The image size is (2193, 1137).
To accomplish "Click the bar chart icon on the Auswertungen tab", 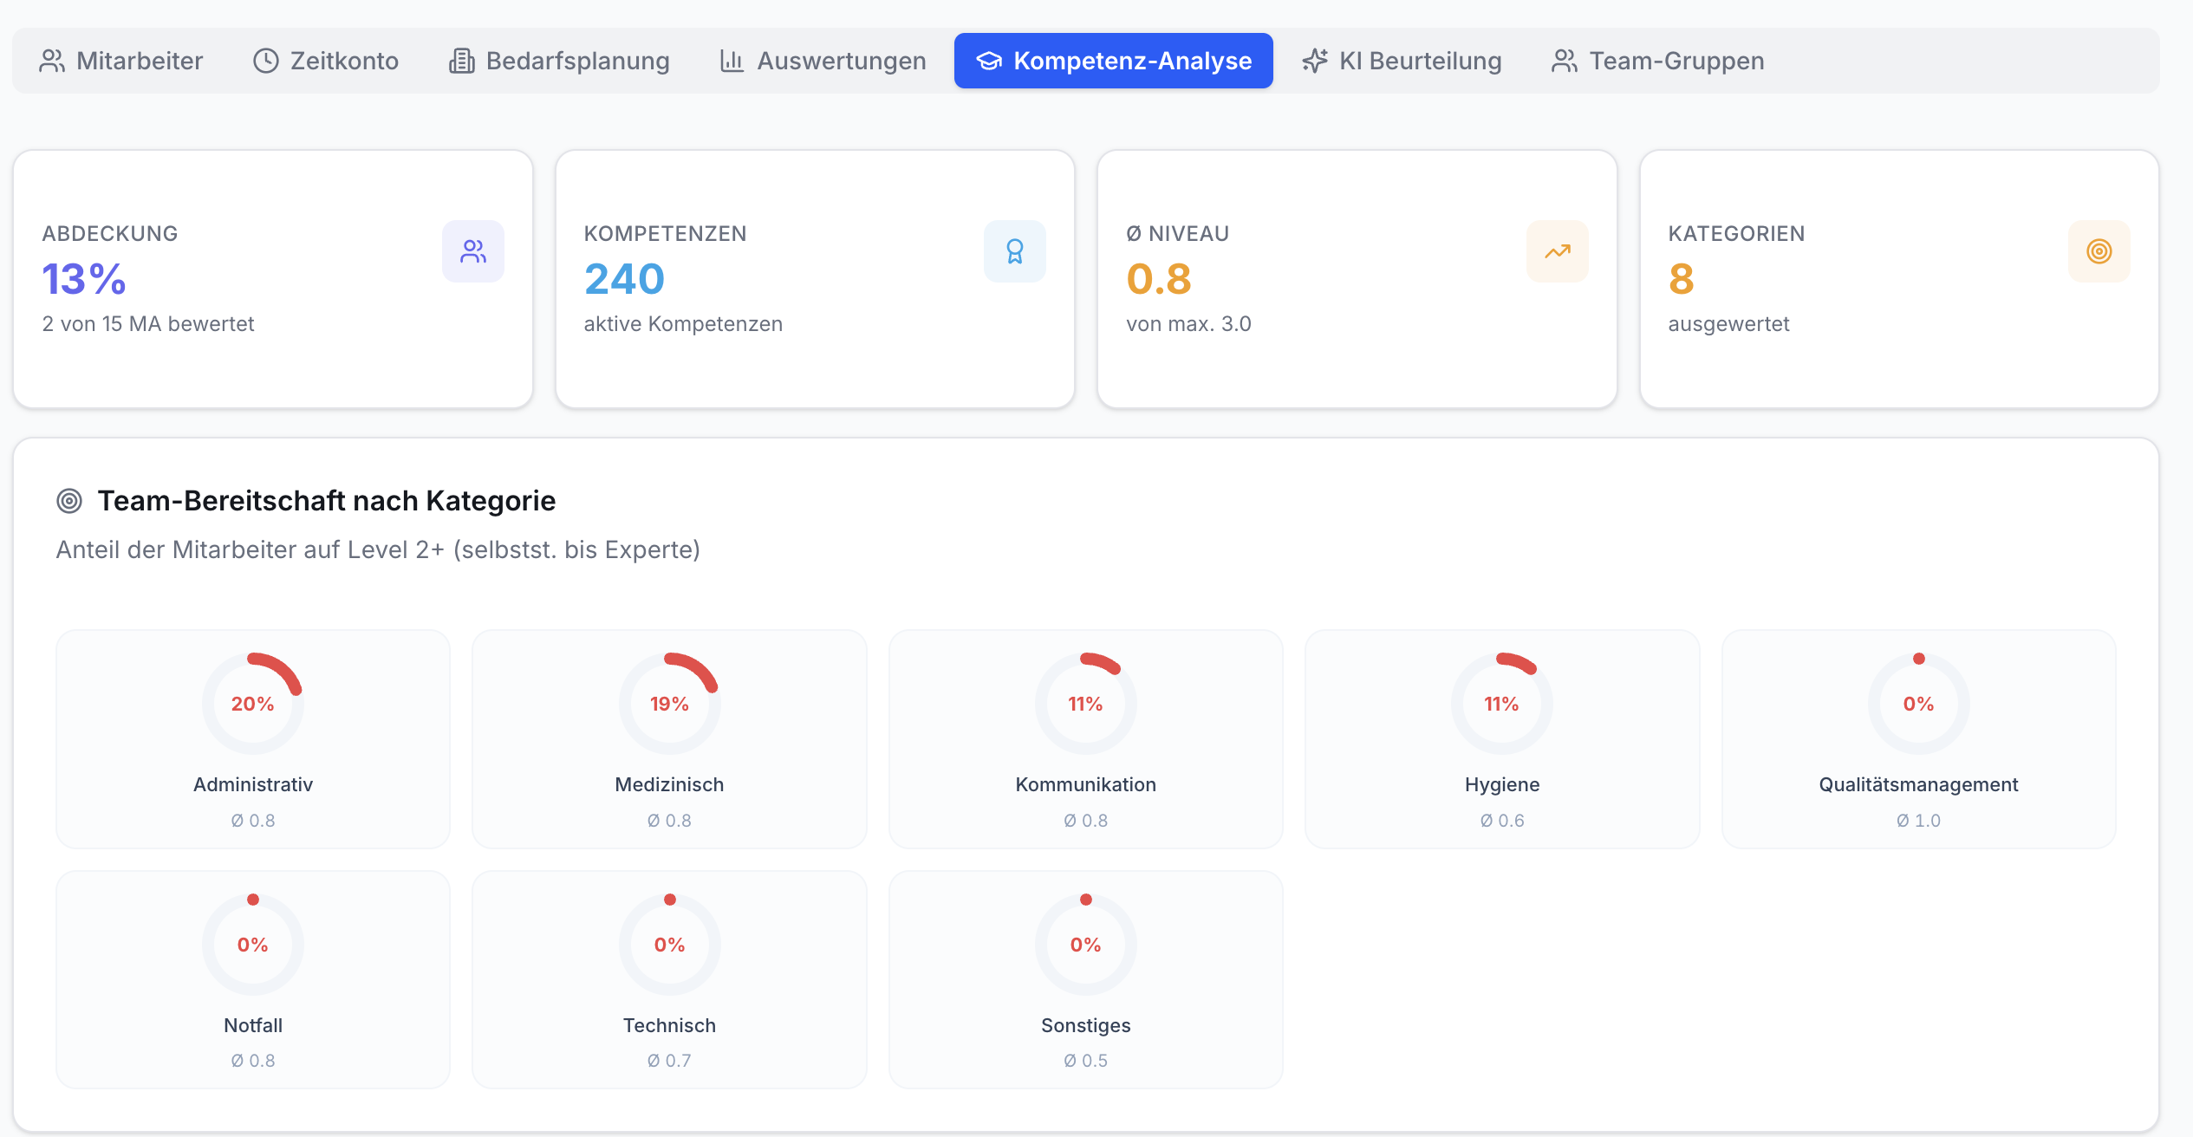I will pos(732,61).
